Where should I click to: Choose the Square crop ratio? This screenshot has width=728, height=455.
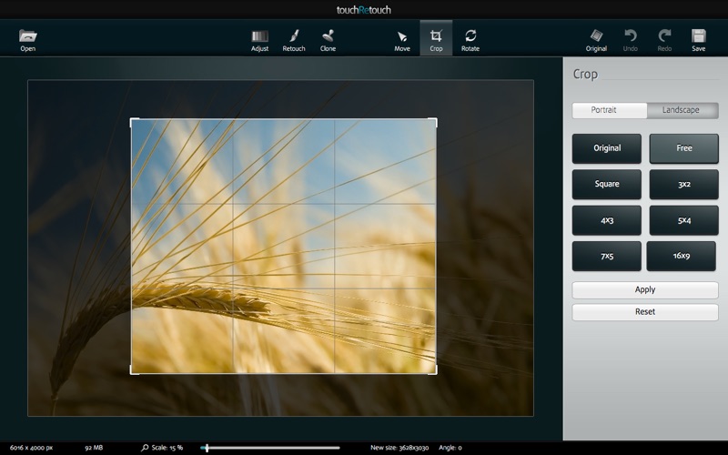607,184
